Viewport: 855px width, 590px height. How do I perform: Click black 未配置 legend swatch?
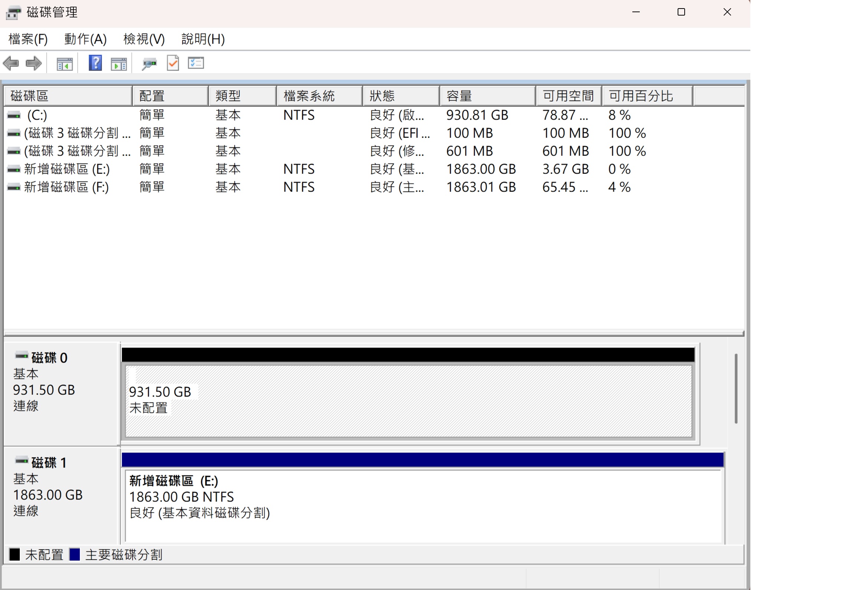14,554
